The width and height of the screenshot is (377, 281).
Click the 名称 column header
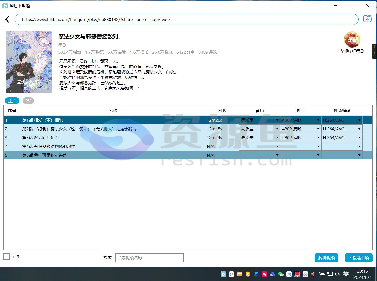[x=113, y=110]
